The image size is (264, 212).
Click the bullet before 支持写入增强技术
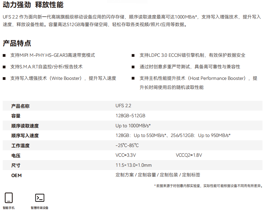click(x=4, y=78)
